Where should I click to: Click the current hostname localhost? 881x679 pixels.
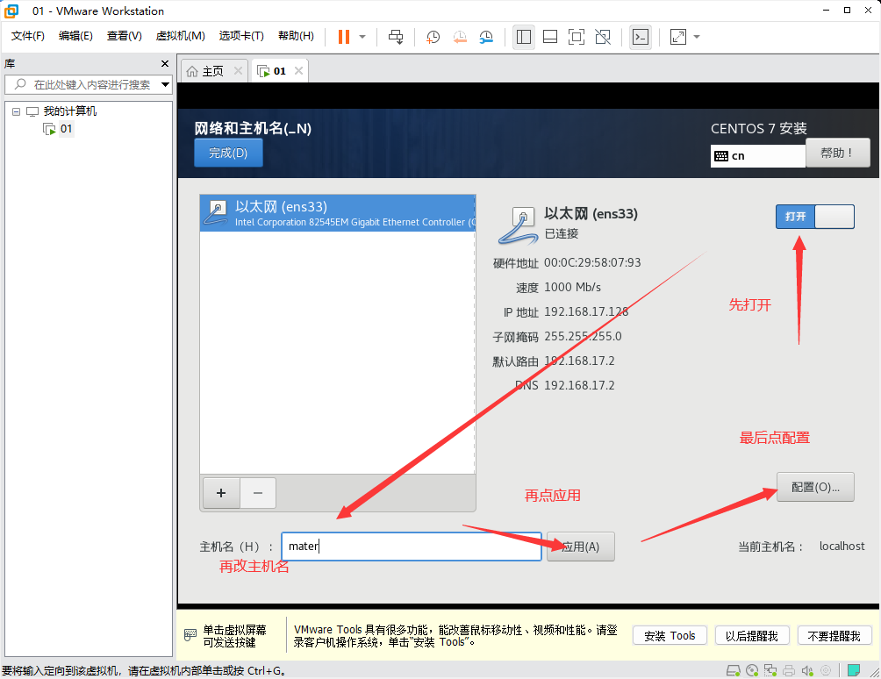pyautogui.click(x=842, y=546)
